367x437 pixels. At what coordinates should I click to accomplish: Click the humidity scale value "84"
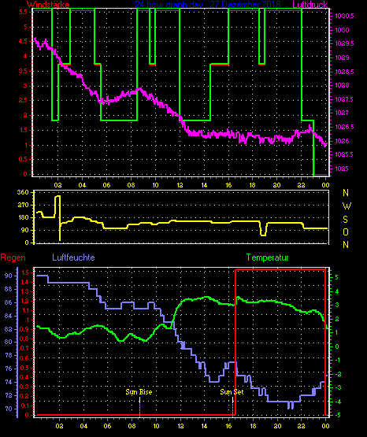[x=9, y=316]
